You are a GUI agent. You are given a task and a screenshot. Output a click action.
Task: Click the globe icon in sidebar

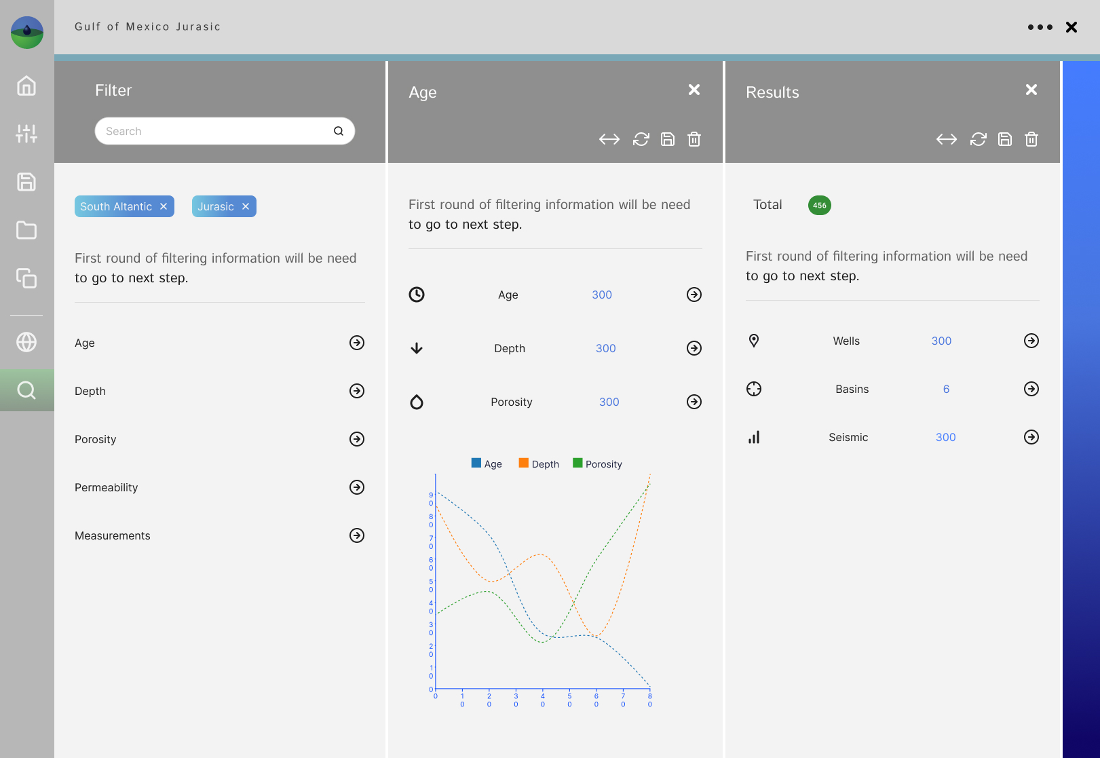[26, 342]
